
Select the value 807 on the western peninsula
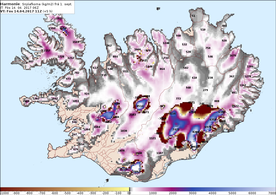click(x=31, y=61)
